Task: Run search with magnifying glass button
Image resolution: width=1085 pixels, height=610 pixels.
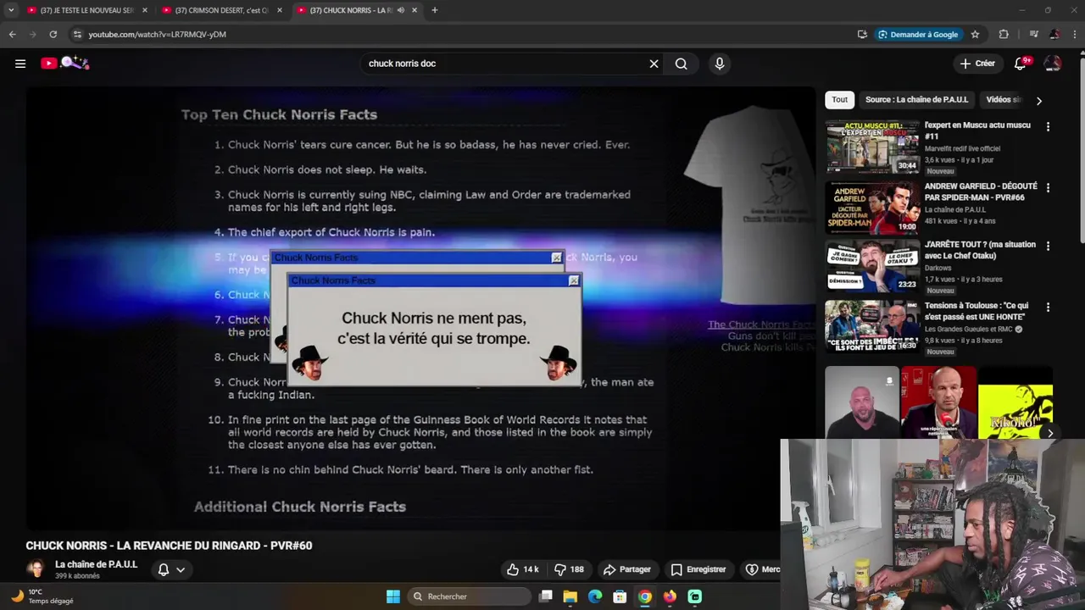Action: click(681, 64)
